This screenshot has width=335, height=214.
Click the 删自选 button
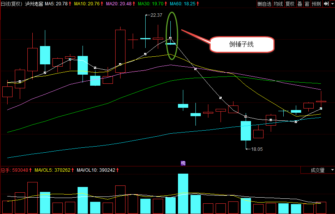(x=264, y=4)
